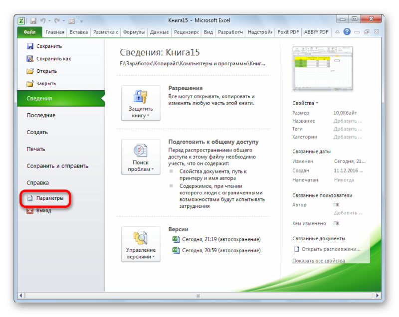Open the Разработчик tab

[230, 32]
